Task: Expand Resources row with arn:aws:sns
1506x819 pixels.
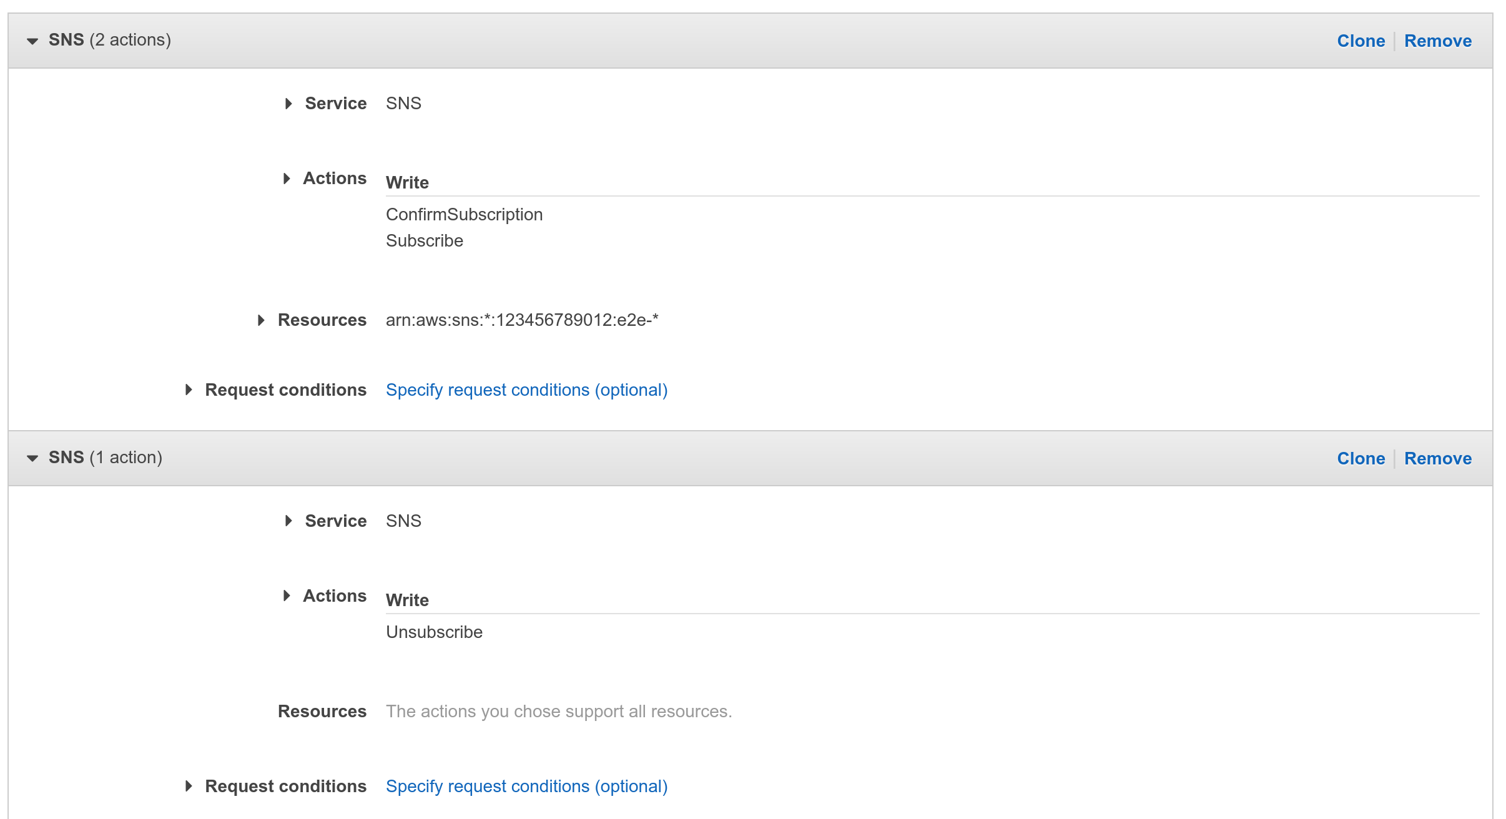Action: [x=261, y=320]
